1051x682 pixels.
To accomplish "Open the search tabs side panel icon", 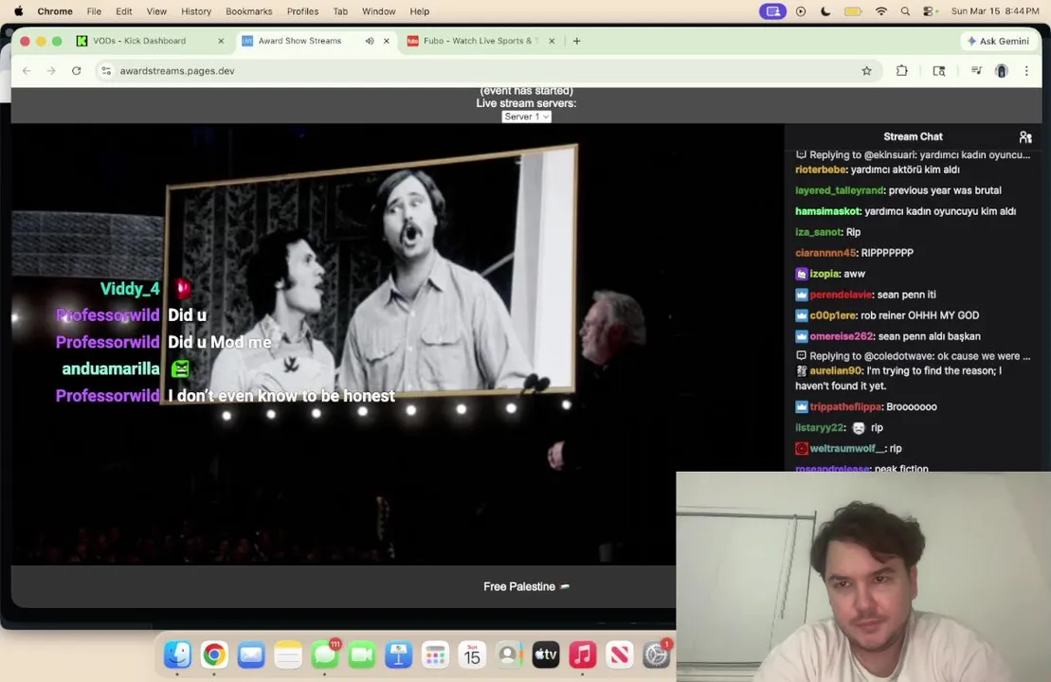I will (x=939, y=70).
